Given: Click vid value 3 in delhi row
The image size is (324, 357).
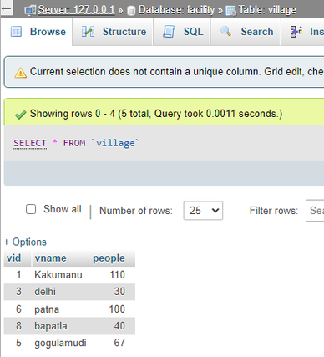Looking at the screenshot, I should (18, 292).
